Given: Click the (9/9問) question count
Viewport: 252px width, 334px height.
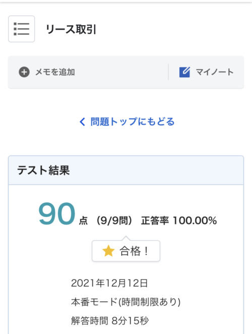Looking at the screenshot, I should (114, 220).
